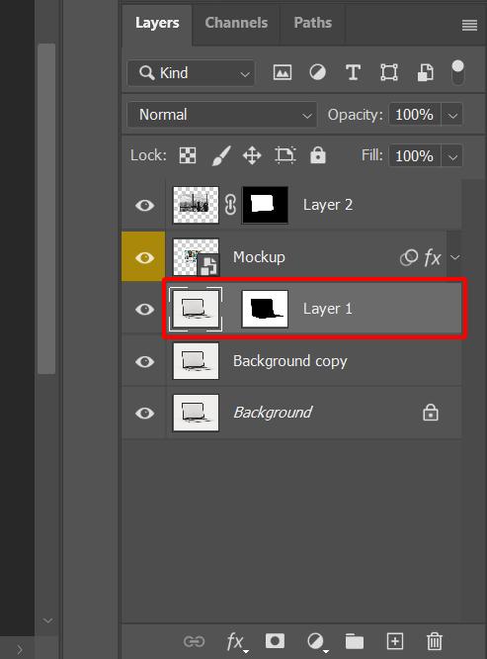Add a layer mask icon
The width and height of the screenshot is (487, 659).
point(275,641)
